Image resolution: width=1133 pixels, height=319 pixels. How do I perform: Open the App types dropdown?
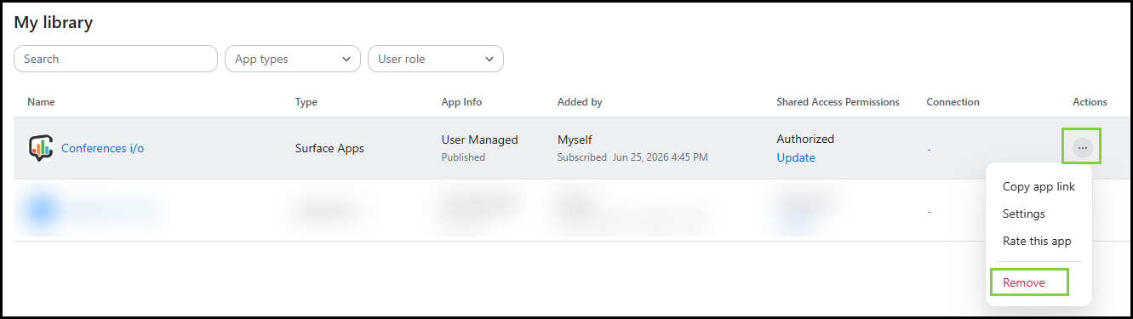coord(293,59)
